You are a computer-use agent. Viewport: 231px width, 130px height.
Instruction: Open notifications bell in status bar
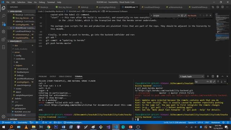[228, 122]
